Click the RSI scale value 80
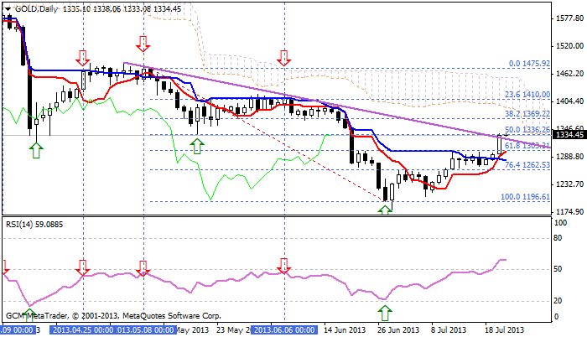 tap(558, 238)
